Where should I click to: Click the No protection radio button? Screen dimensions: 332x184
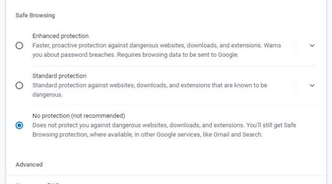[19, 125]
